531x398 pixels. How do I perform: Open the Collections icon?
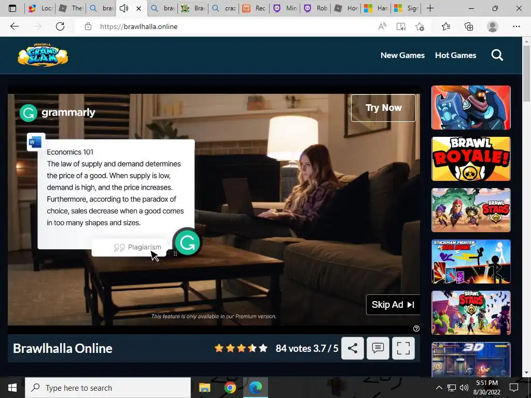(x=469, y=26)
